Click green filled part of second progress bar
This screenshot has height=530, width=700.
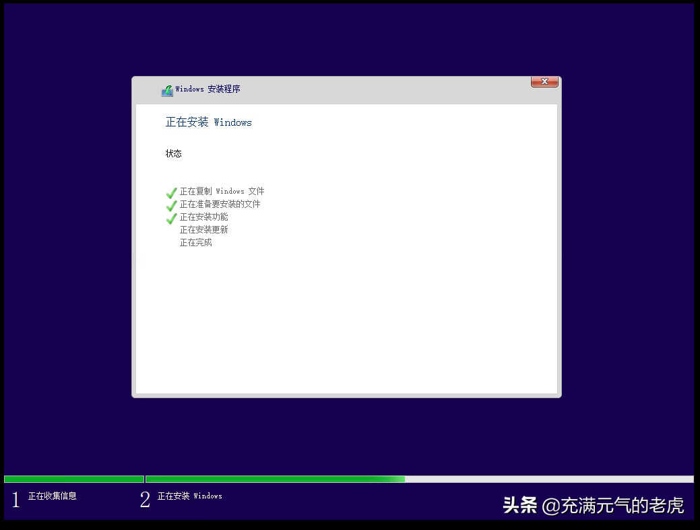pyautogui.click(x=269, y=480)
